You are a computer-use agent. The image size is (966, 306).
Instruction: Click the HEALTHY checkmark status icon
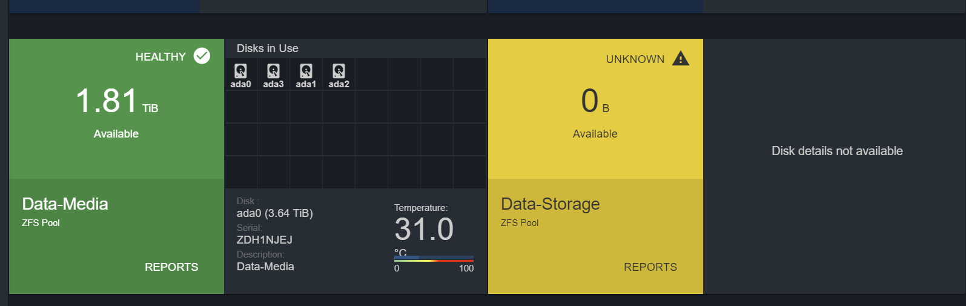tap(202, 56)
